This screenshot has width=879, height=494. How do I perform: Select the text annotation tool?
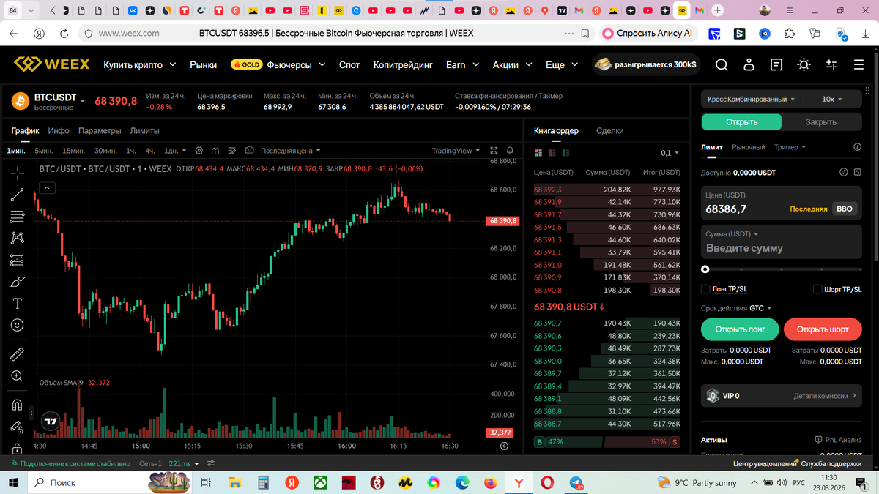click(x=18, y=303)
